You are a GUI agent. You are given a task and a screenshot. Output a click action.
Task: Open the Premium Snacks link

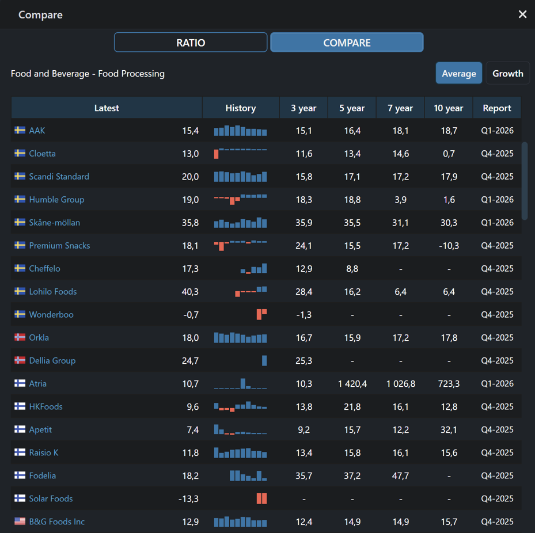click(59, 246)
